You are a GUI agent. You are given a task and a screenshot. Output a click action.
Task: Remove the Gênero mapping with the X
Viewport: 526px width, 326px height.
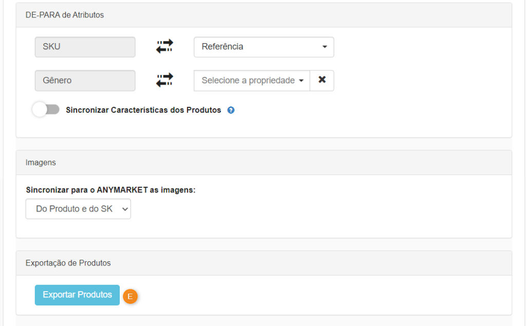(x=322, y=80)
